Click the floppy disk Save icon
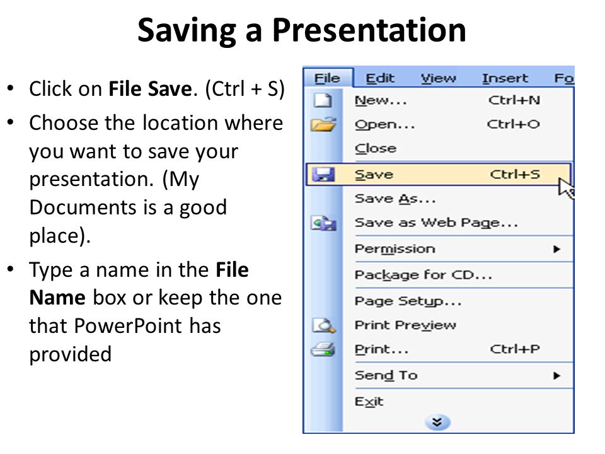 (x=323, y=175)
